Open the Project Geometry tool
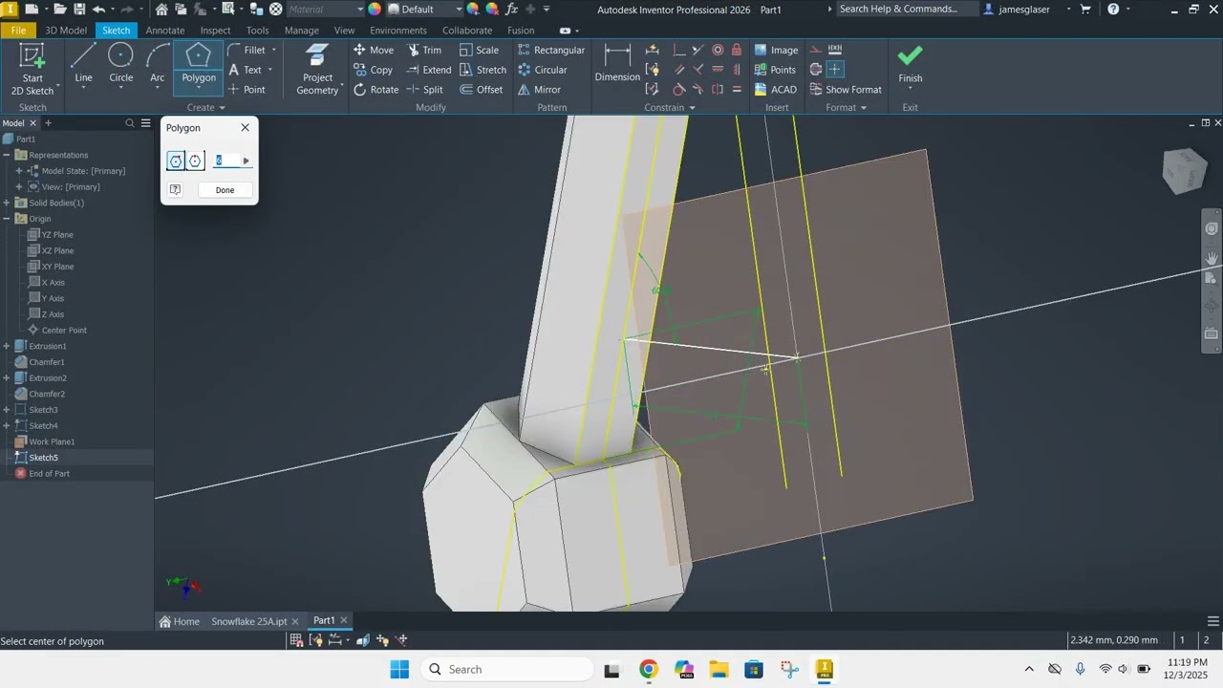This screenshot has width=1223, height=688. coord(317,70)
